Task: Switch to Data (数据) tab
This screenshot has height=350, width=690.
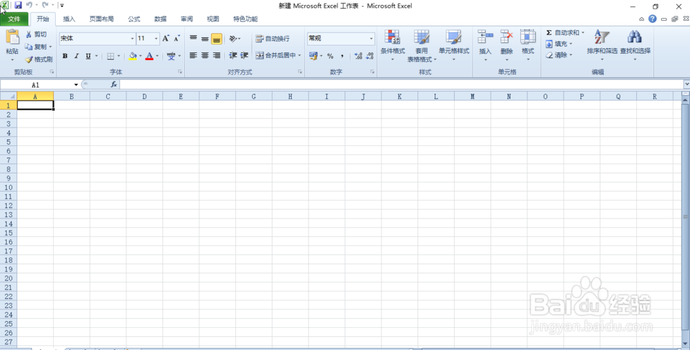Action: point(161,19)
